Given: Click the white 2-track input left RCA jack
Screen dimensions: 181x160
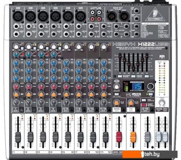Looking at the screenshot, I should [92, 13].
